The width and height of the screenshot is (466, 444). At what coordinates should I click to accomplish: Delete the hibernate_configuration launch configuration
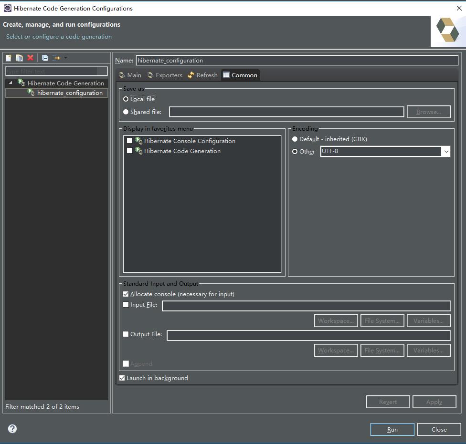(30, 57)
